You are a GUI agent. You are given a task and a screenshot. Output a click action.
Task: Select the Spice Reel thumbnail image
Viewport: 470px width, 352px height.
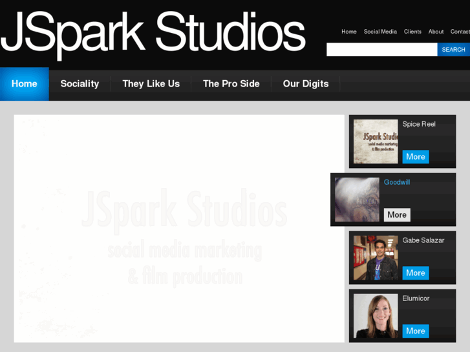pyautogui.click(x=376, y=141)
